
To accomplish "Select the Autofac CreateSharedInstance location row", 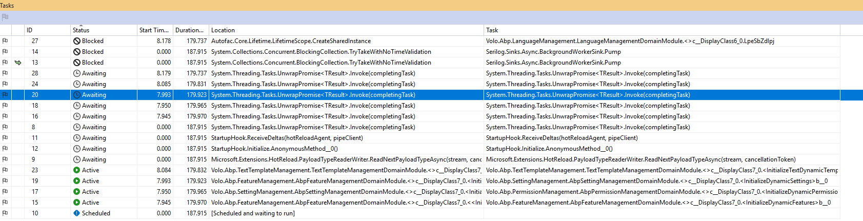I will coord(291,41).
